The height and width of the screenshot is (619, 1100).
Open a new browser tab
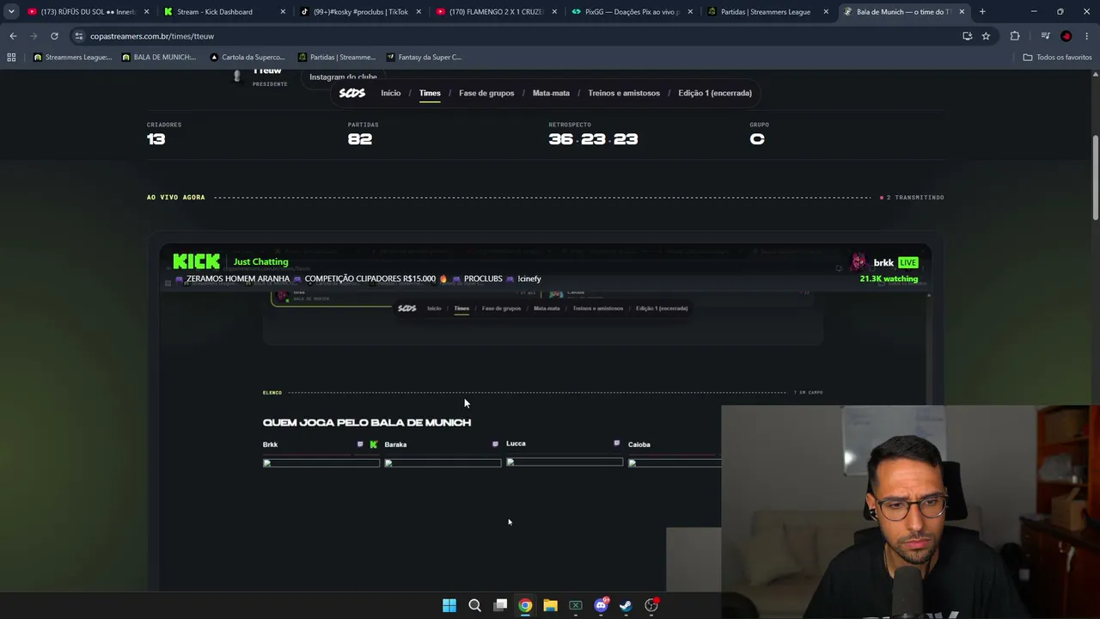(x=982, y=12)
